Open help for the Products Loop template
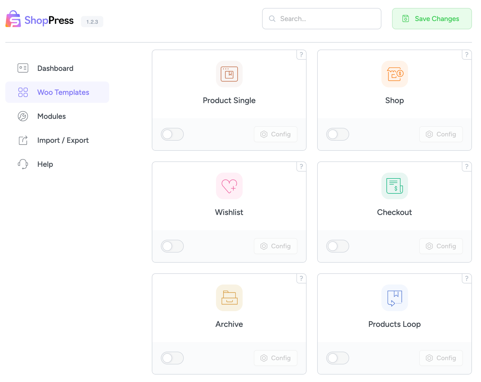Screen dimensions: 481x382 coord(467,279)
